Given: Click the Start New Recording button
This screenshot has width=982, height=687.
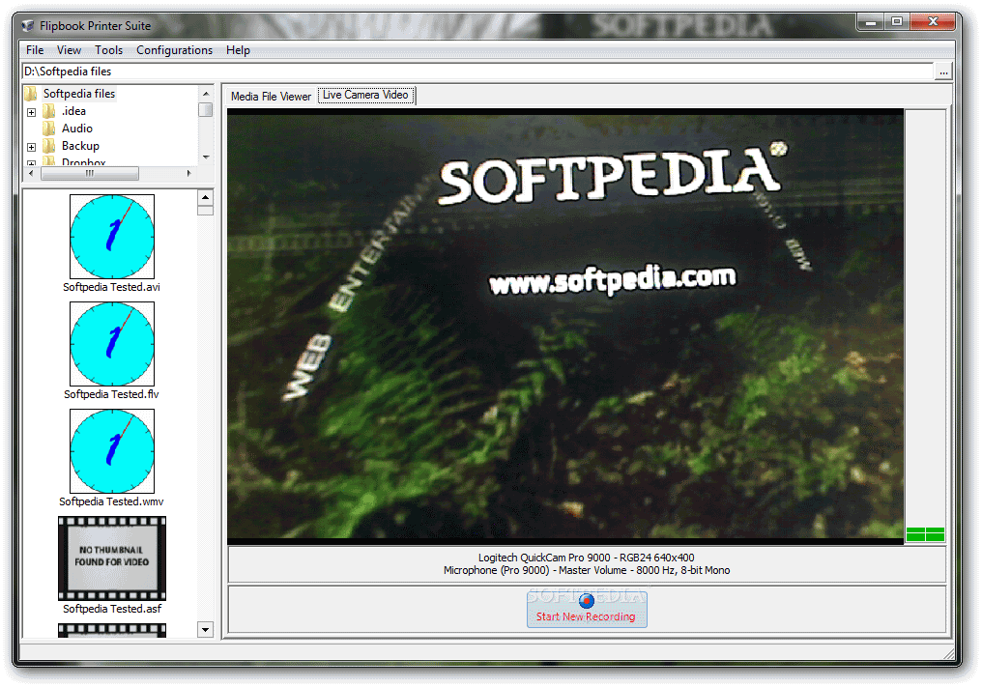Looking at the screenshot, I should pos(587,609).
